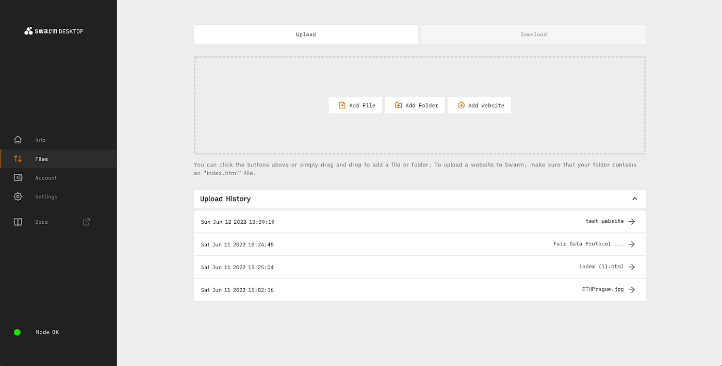The height and width of the screenshot is (366, 722).
Task: Switch to the Download tab
Action: 533,35
